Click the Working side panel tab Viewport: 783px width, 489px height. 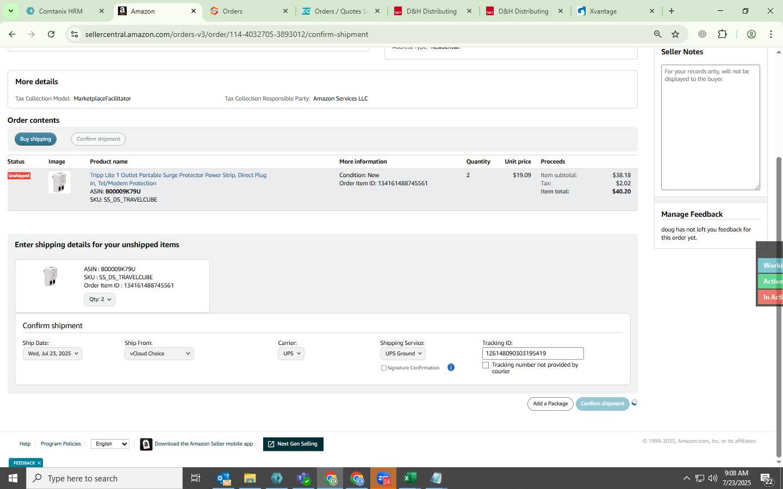[770, 265]
